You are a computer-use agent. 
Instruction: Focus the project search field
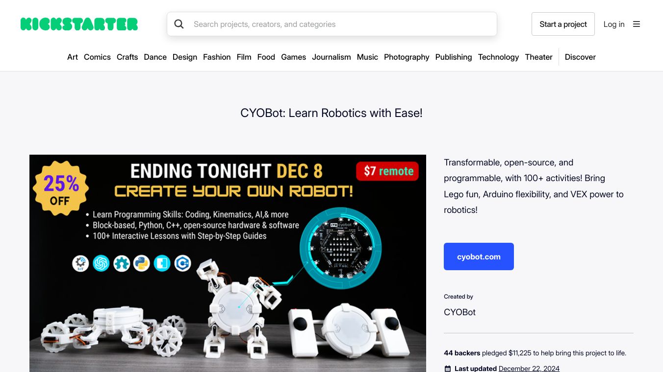[x=332, y=24]
